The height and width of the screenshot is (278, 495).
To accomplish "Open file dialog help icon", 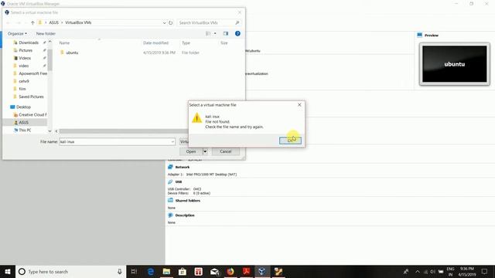I will click(x=237, y=33).
